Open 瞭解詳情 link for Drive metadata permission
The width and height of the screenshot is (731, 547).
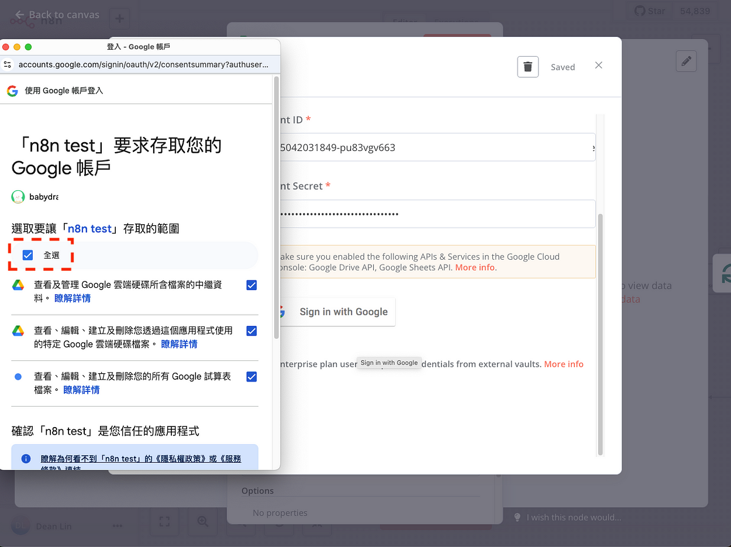click(x=73, y=298)
